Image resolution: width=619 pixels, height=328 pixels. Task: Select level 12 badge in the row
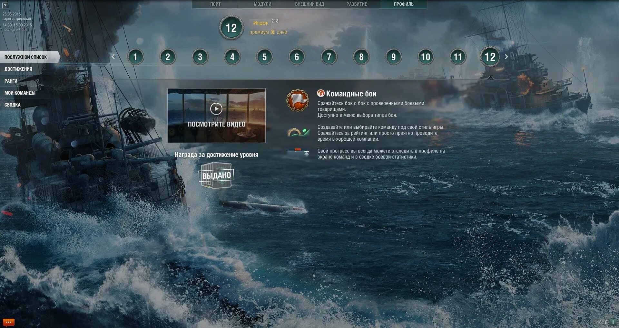tap(490, 57)
